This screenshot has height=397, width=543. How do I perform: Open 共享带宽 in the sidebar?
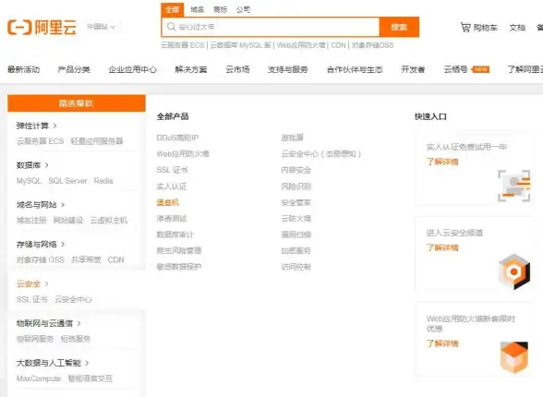pyautogui.click(x=86, y=259)
